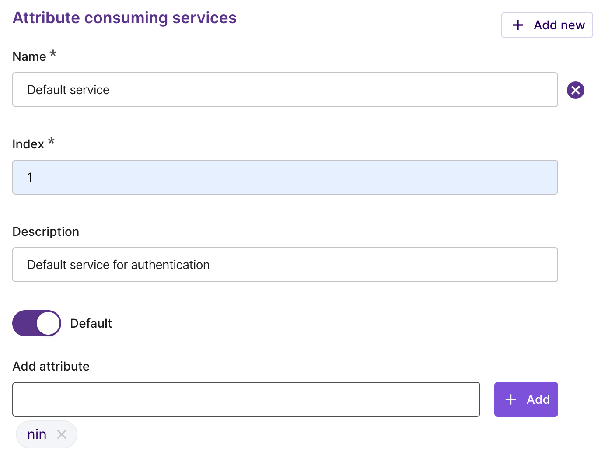The height and width of the screenshot is (455, 601).
Task: Remove the nin attribute chip via its X
Action: (x=62, y=434)
